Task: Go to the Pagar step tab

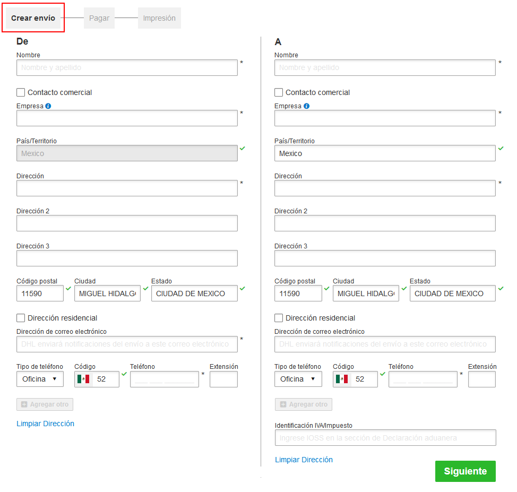Action: point(99,18)
